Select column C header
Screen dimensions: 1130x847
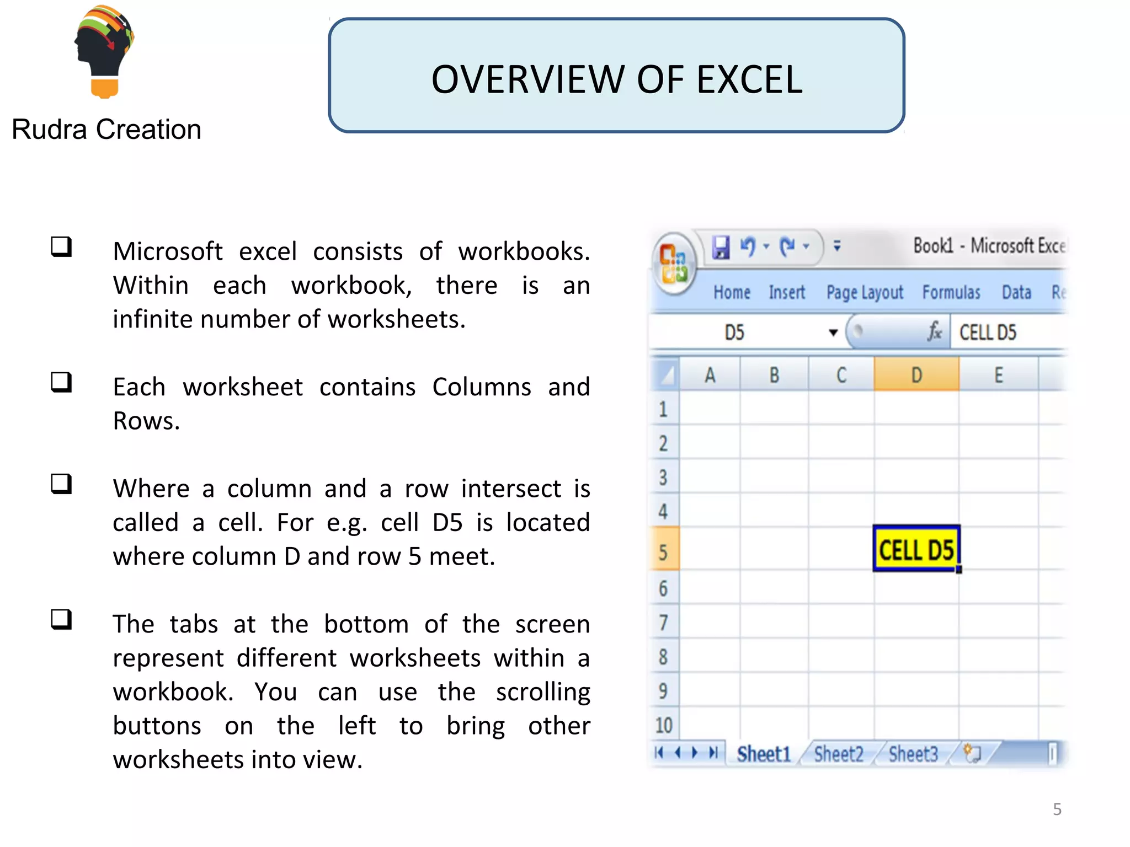[x=841, y=375]
